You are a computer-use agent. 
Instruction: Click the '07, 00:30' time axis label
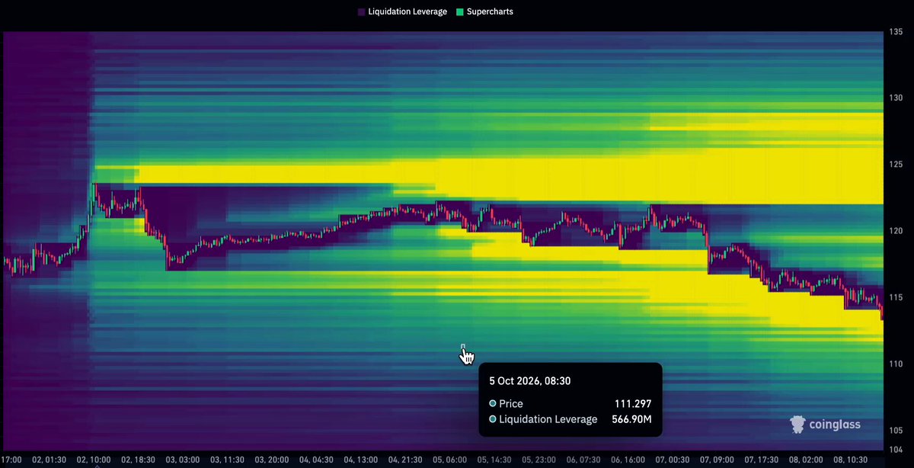coord(672,460)
